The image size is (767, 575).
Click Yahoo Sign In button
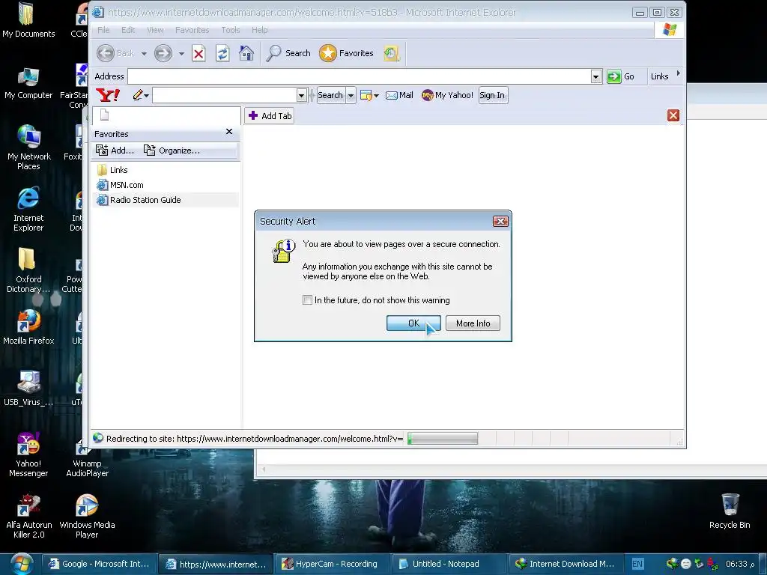pos(493,95)
